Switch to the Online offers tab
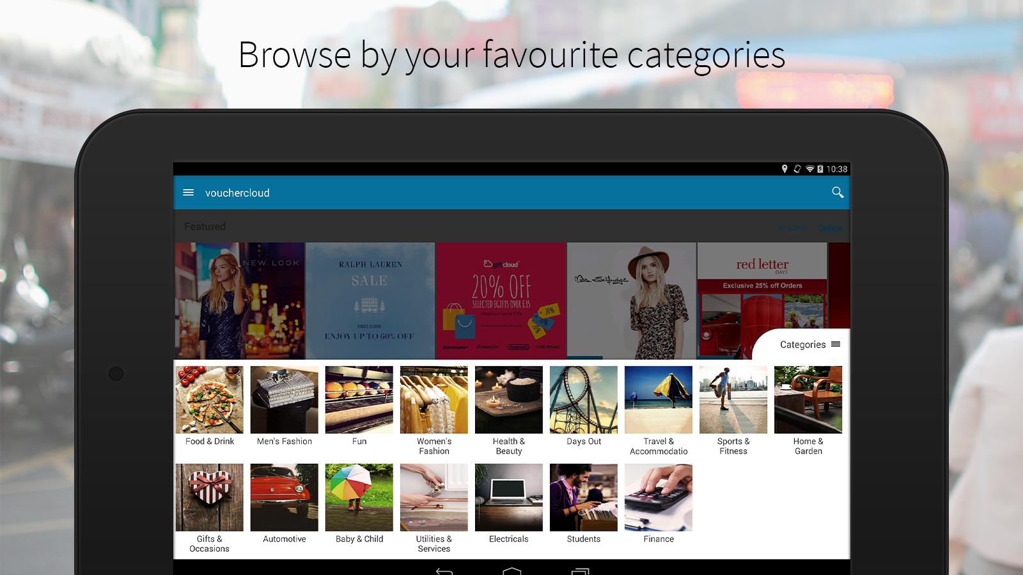The width and height of the screenshot is (1023, 575). 831,227
